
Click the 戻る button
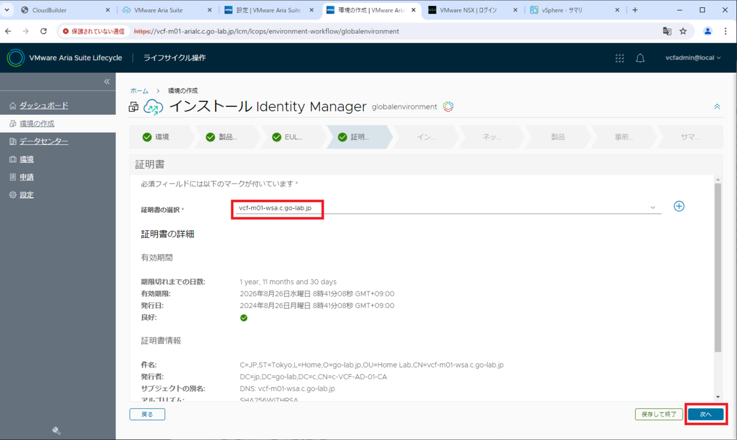(x=147, y=414)
